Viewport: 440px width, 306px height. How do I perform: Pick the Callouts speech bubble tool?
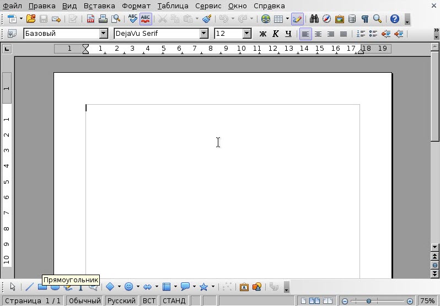(x=185, y=287)
